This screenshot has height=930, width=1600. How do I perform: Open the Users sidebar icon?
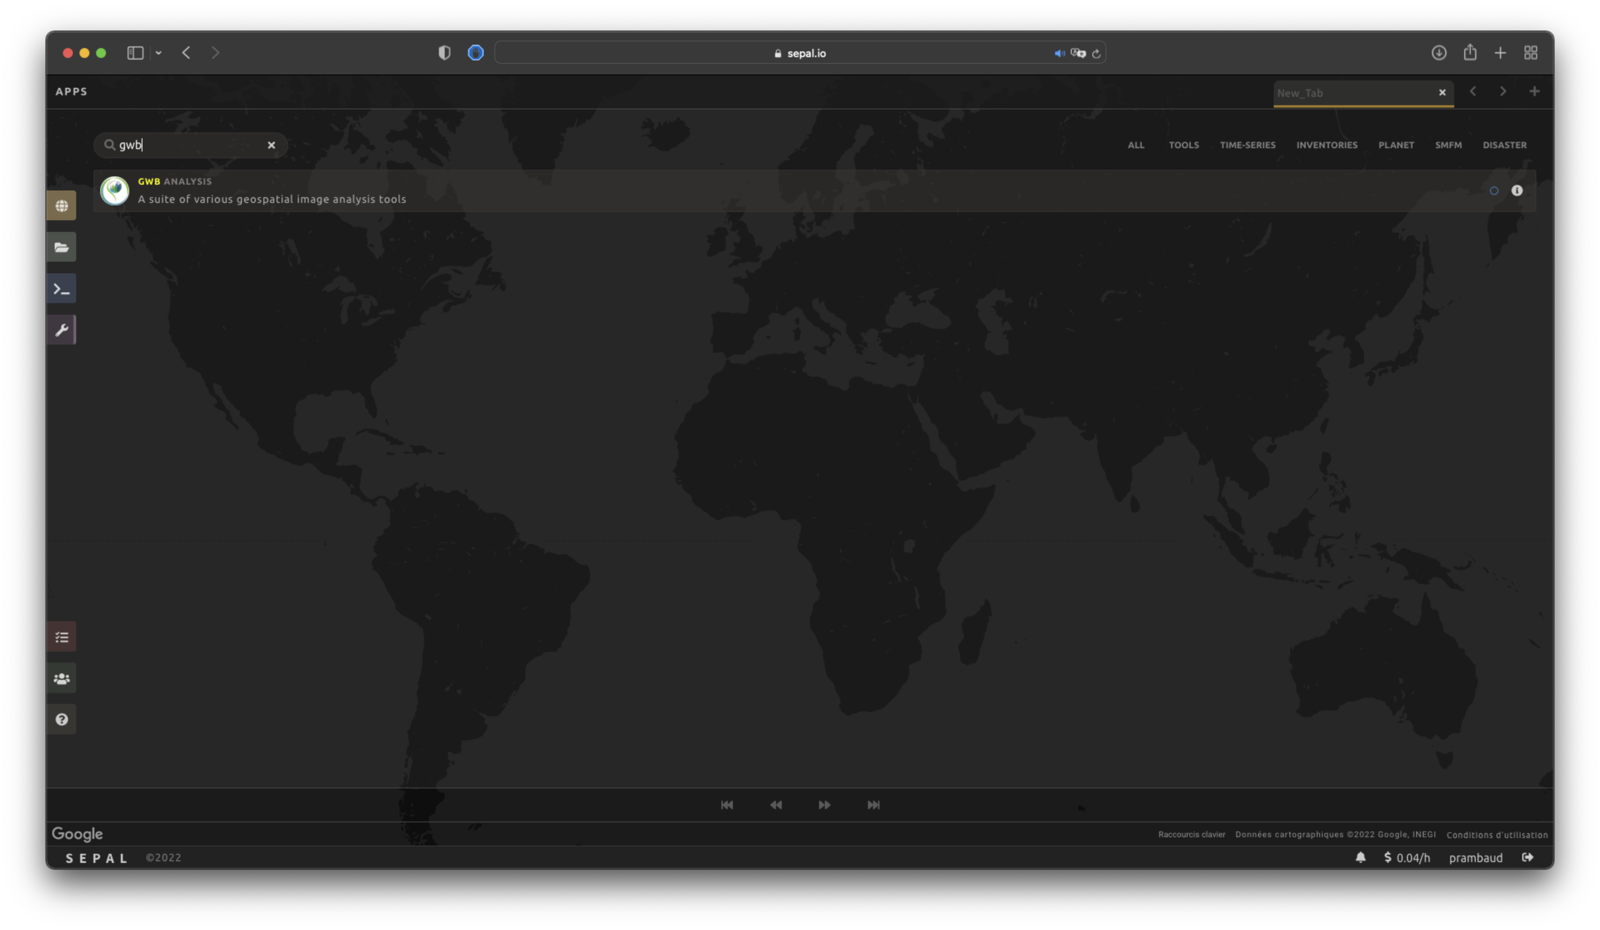point(62,678)
